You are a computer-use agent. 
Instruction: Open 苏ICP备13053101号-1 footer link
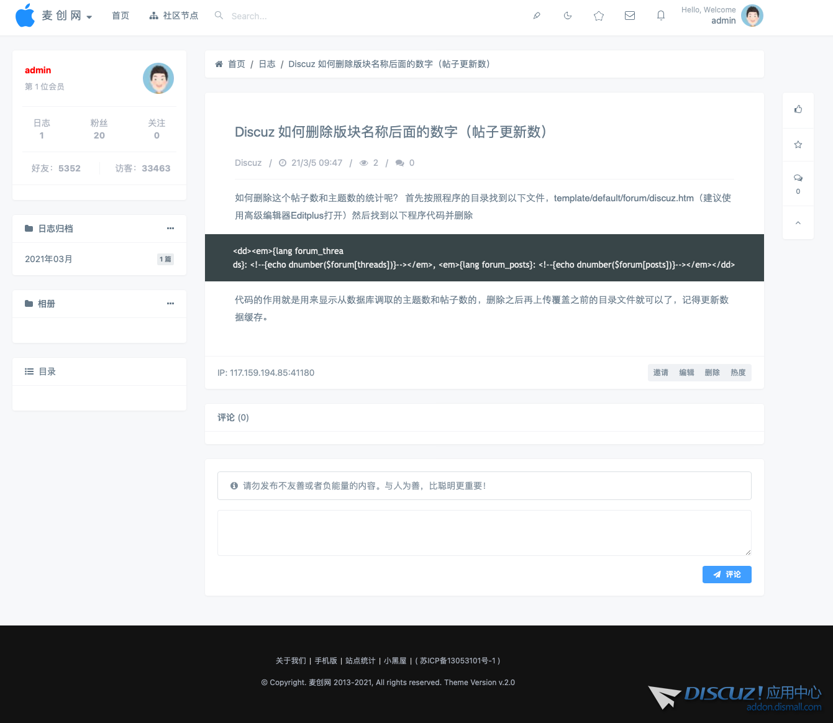(x=458, y=661)
